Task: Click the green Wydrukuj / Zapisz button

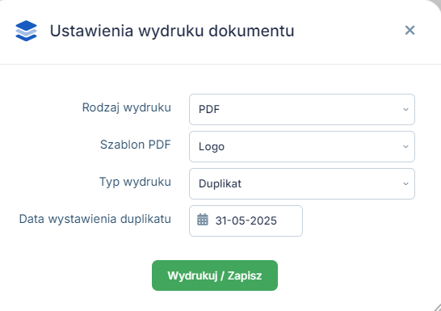Action: click(215, 275)
